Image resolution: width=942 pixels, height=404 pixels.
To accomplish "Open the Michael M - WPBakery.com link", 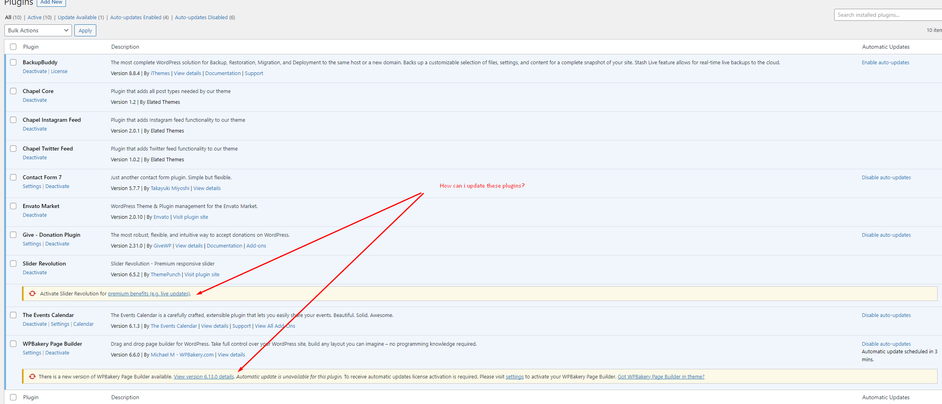I will pyautogui.click(x=182, y=355).
